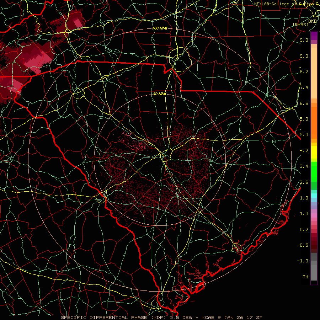Pick the purple swatch atop the color scale
The height and width of the screenshot is (320, 320).
pos(314,36)
